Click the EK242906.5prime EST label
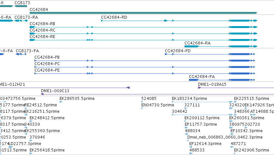The width and height of the screenshot is (274, 155). 252,150
